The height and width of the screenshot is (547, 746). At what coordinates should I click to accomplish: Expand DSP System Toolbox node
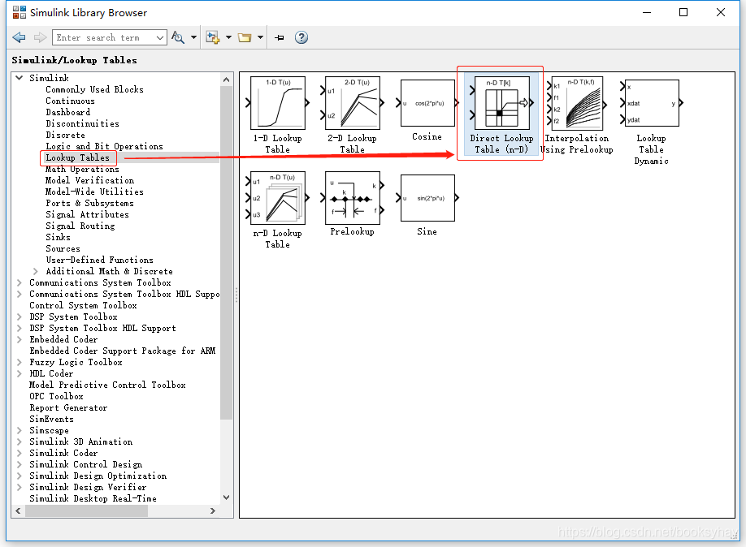(19, 317)
